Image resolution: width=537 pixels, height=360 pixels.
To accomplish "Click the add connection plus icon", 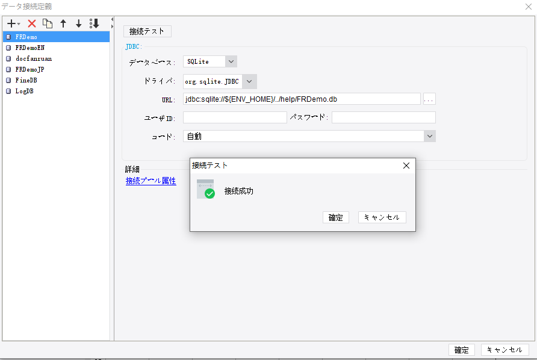I will click(x=11, y=23).
